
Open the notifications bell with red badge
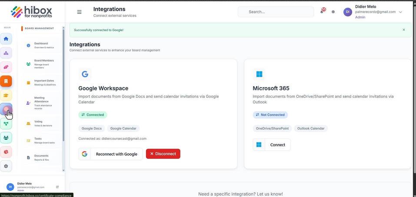(323, 11)
